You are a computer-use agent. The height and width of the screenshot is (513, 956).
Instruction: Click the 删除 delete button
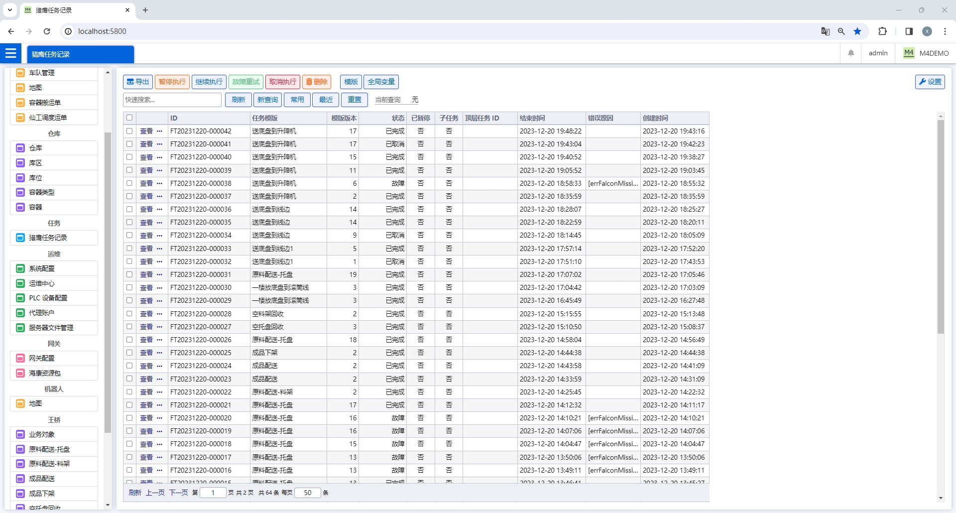tap(317, 82)
